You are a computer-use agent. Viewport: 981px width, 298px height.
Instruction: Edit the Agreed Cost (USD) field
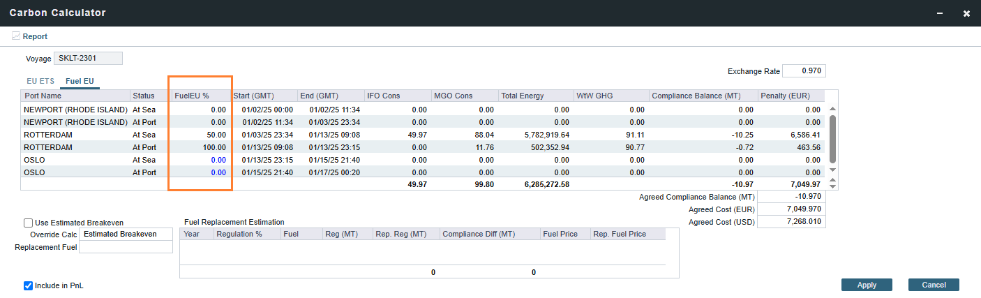coord(791,222)
